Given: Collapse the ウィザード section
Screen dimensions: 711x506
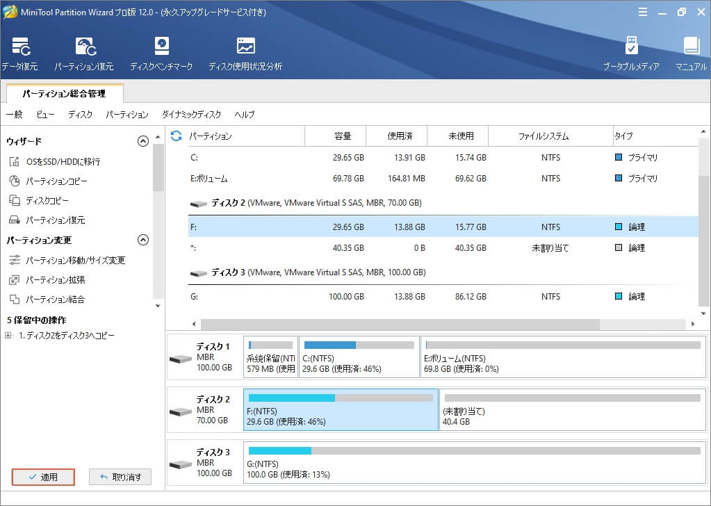Looking at the screenshot, I should point(143,141).
